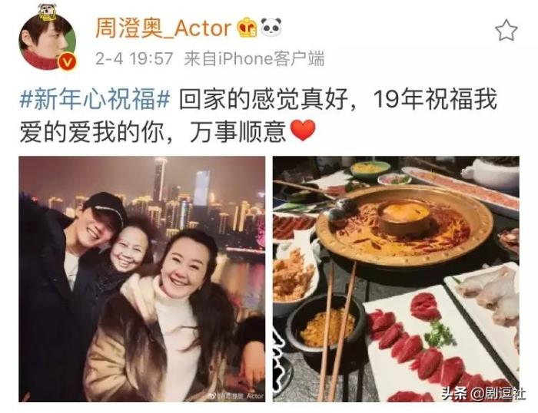Click the 2-4 19:57 post timestamp
This screenshot has height=413, width=538.
(134, 58)
